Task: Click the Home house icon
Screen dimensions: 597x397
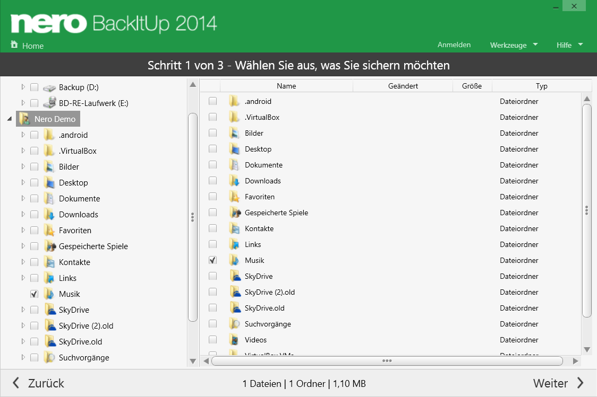Action: tap(14, 45)
